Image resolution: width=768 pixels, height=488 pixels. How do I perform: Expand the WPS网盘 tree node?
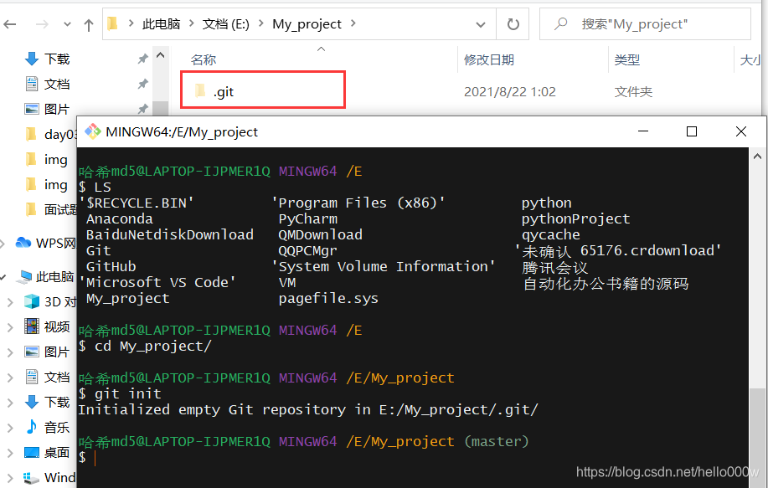3,243
